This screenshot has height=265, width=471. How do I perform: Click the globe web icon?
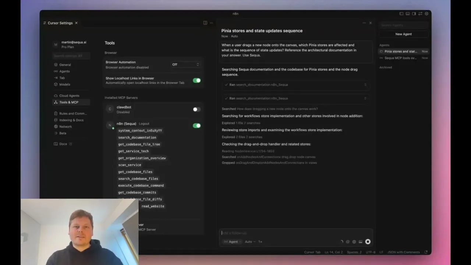(x=354, y=242)
